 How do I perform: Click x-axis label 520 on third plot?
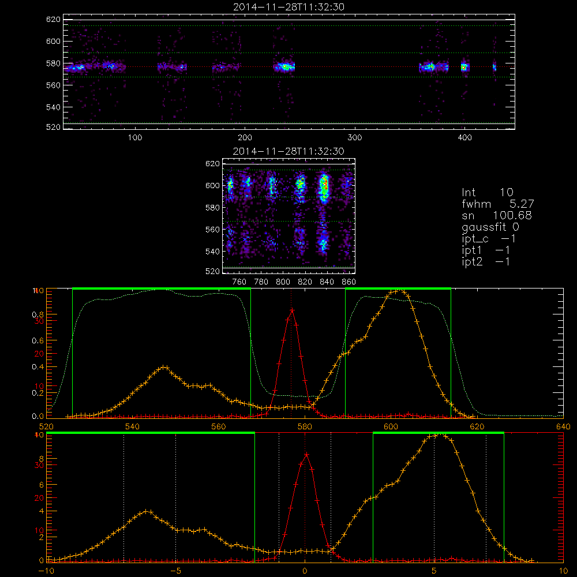click(46, 426)
